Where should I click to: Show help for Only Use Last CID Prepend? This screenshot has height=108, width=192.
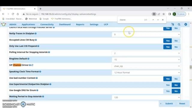pos(38,46)
